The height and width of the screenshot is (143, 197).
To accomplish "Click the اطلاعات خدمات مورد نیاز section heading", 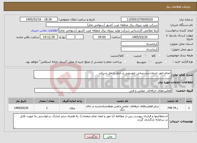I will 175,82.
